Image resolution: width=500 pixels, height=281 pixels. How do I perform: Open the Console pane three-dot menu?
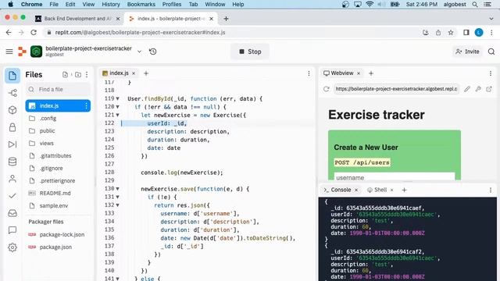click(x=491, y=190)
